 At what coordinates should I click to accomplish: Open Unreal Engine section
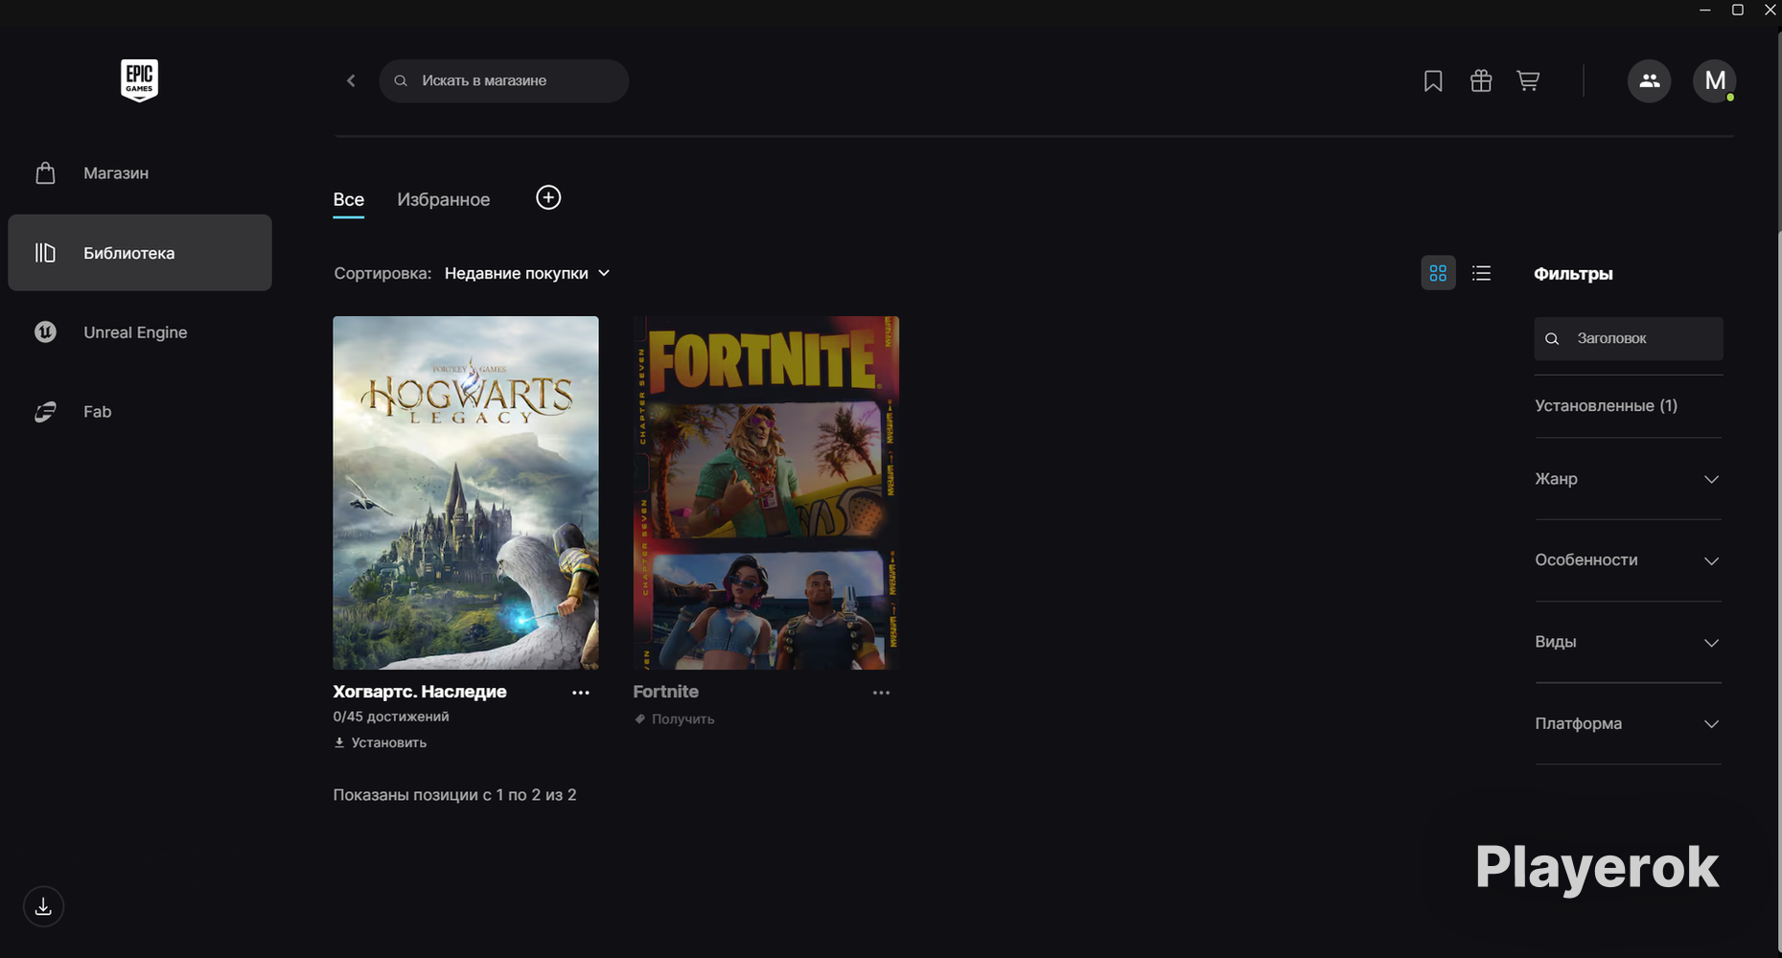coord(140,332)
